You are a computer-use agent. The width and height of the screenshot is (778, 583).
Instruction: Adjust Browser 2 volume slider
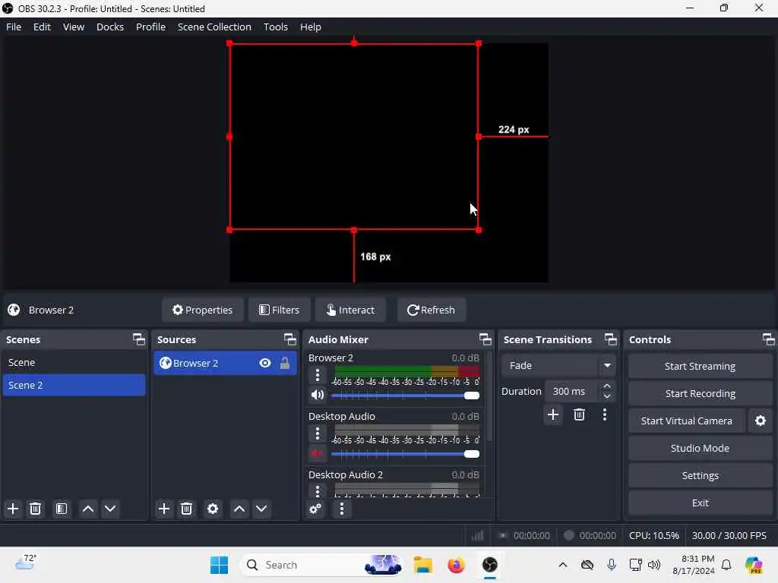pos(405,395)
